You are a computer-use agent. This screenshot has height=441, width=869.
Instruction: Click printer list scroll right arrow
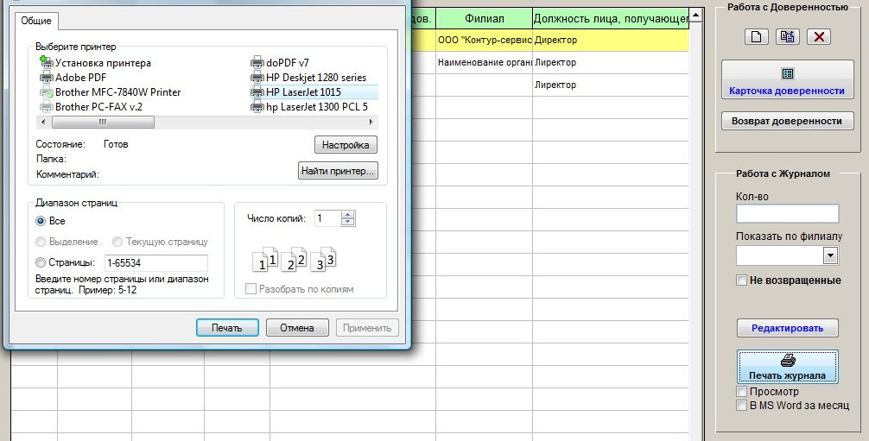point(371,122)
